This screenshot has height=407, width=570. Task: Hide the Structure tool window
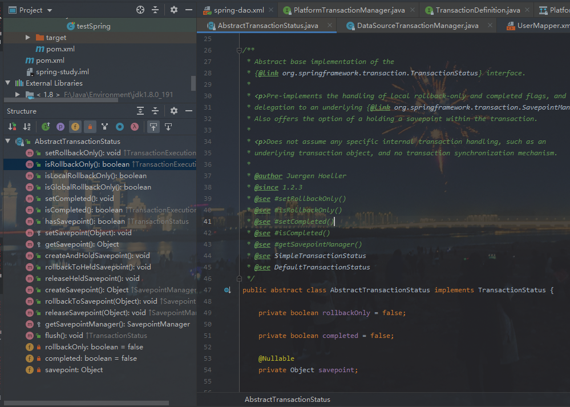point(189,111)
